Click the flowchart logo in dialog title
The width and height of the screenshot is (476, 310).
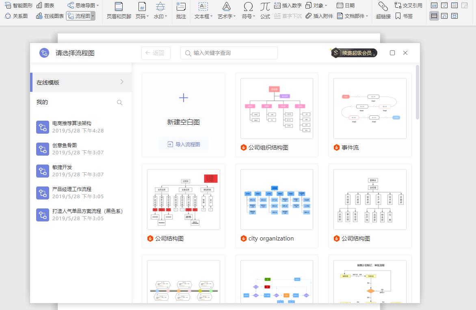pyautogui.click(x=44, y=53)
